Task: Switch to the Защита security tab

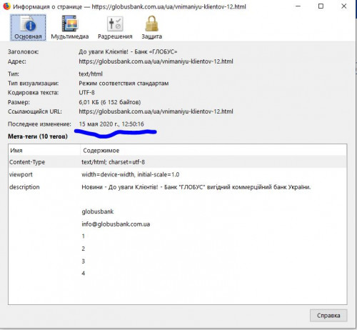Action: [x=152, y=28]
